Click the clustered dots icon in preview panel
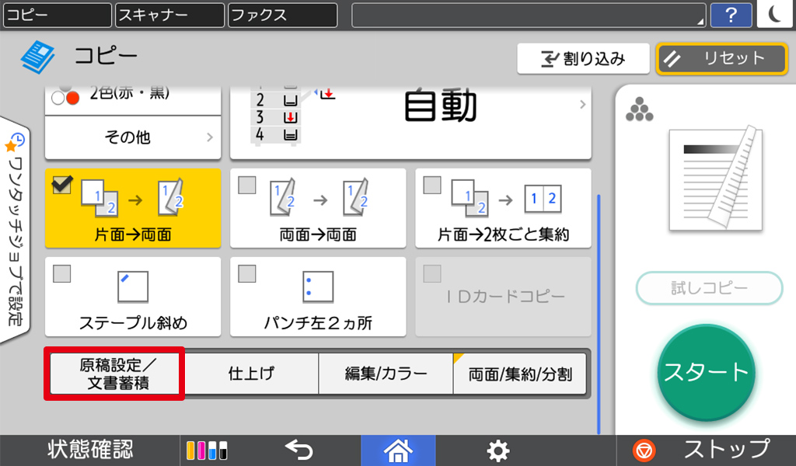 [639, 110]
